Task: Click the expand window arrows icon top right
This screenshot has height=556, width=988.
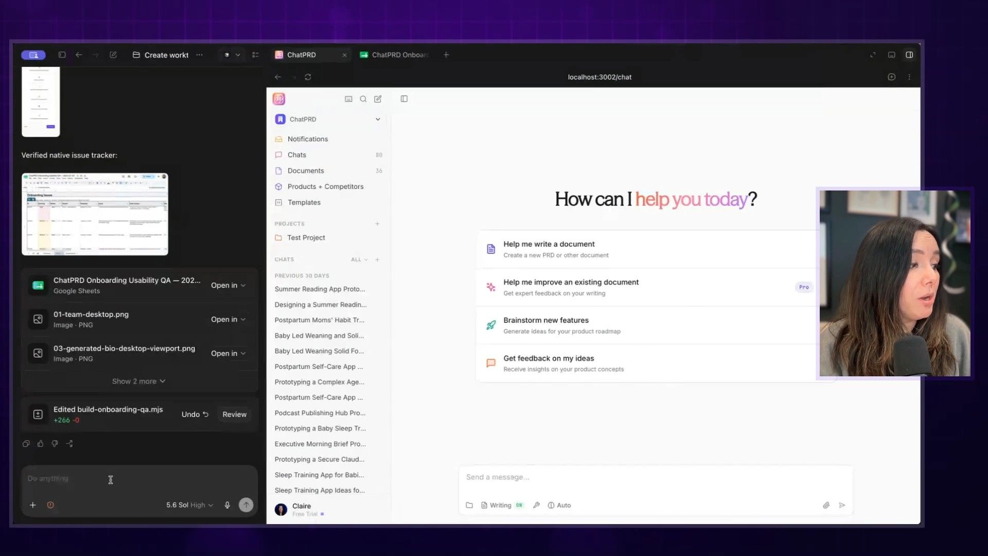Action: coord(873,55)
